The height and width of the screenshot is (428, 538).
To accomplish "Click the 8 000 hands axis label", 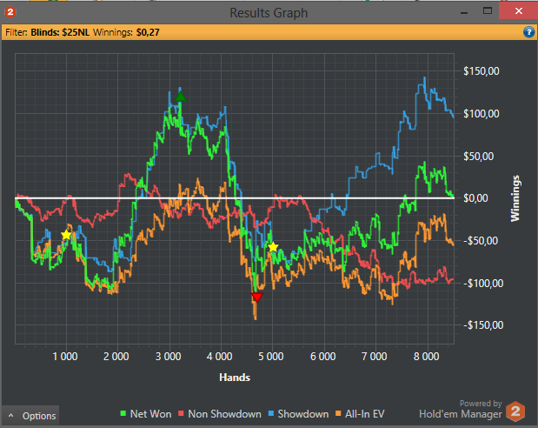I will [x=426, y=357].
